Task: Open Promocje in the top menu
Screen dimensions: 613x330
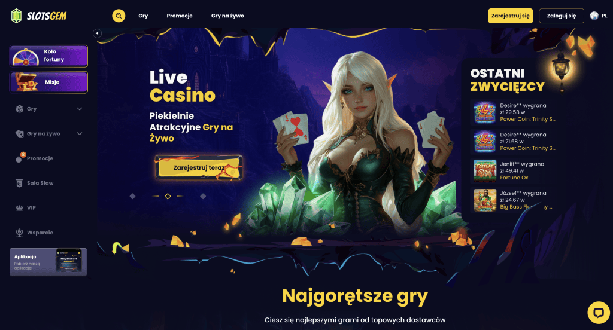Action: 180,16
